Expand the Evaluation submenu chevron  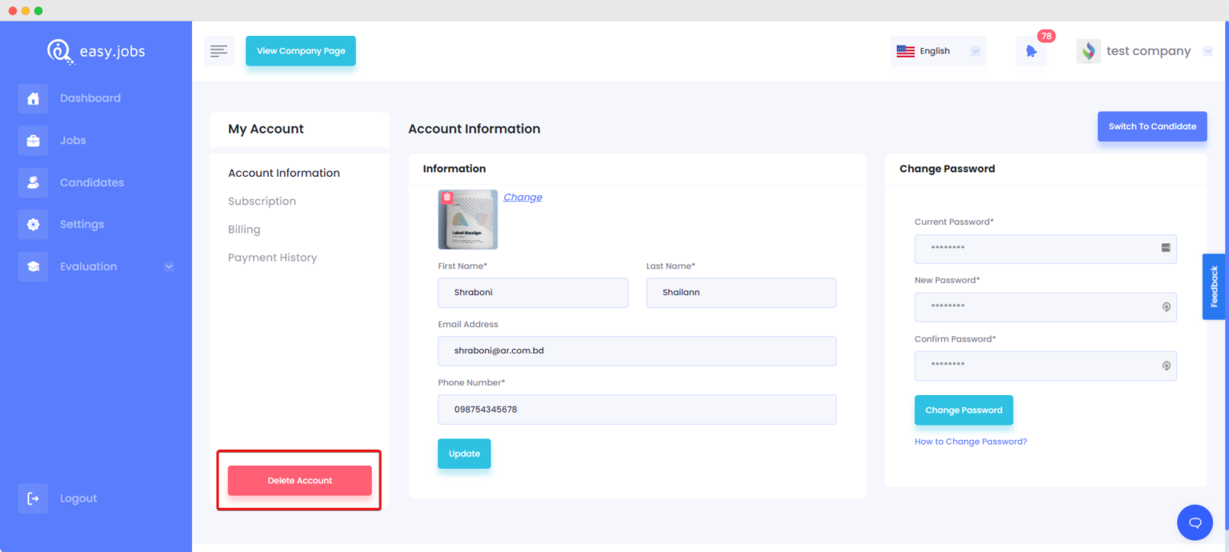169,266
